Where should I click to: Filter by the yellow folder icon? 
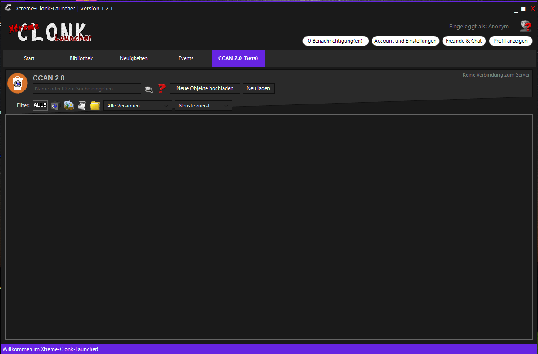tap(95, 106)
